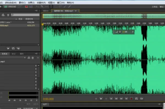Click the red Record button
Screen dimensions: 165x109
(x=131, y=99)
